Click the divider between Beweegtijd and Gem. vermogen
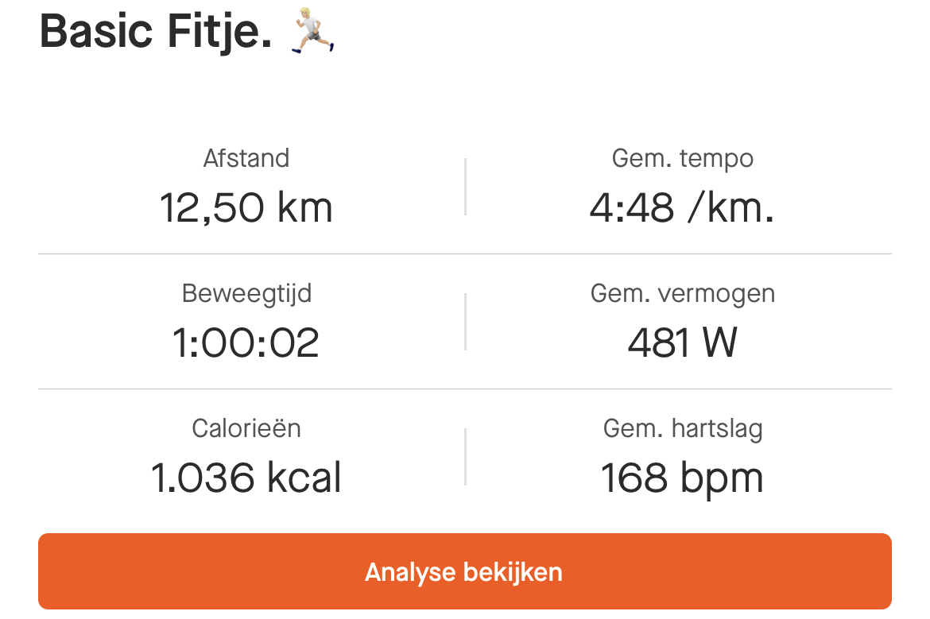This screenshot has height=619, width=930. coord(465,322)
